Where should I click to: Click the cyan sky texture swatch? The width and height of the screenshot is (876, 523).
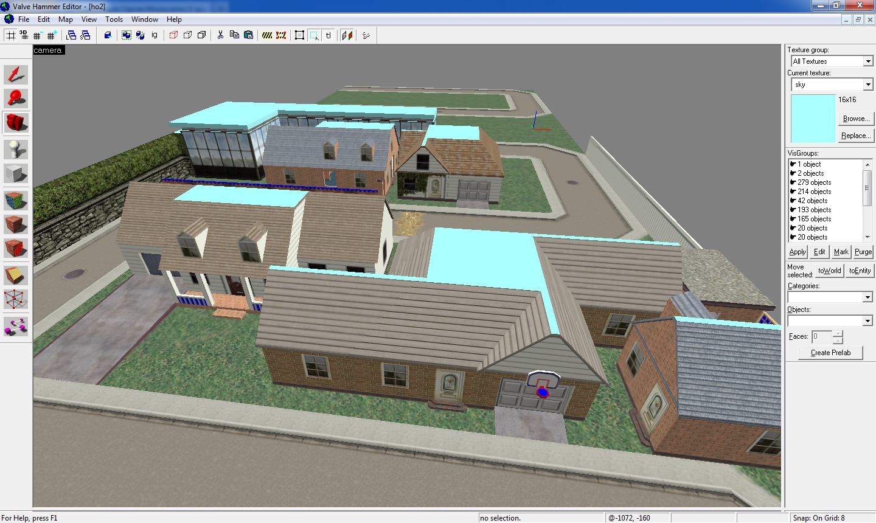pyautogui.click(x=813, y=119)
